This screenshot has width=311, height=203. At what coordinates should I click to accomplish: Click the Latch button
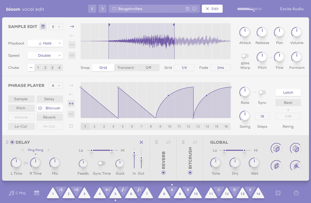pyautogui.click(x=288, y=92)
